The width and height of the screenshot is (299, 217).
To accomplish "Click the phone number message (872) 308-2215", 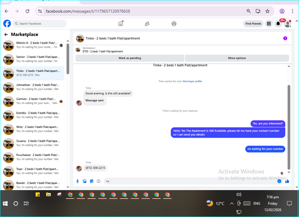I will pos(95,168).
